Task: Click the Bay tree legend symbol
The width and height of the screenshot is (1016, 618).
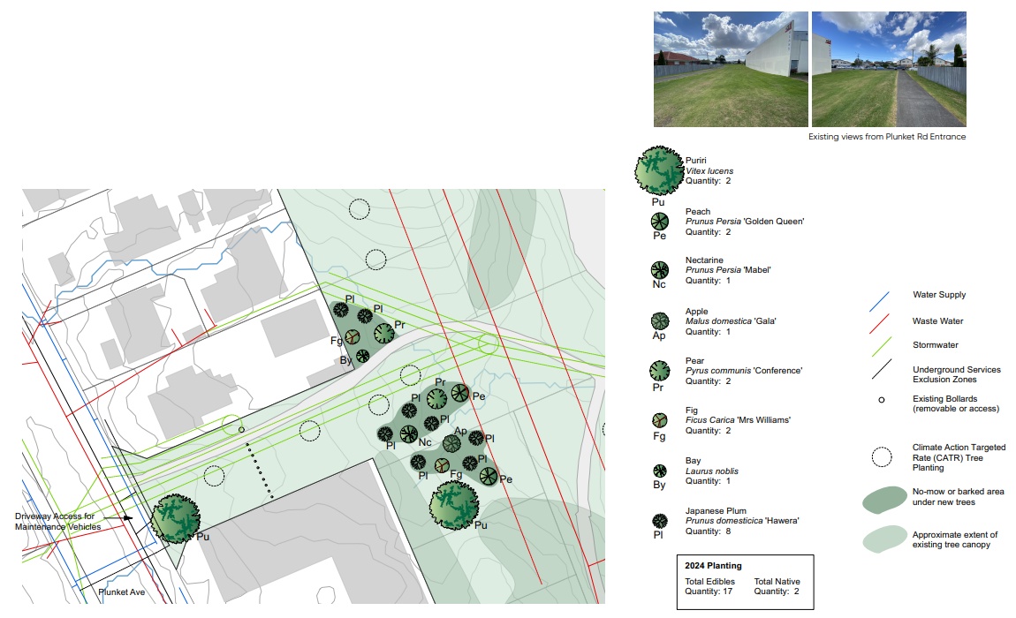Action: [x=659, y=471]
